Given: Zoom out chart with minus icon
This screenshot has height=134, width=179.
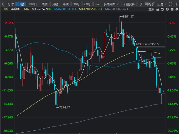Looking at the screenshot, I should pos(172,9).
